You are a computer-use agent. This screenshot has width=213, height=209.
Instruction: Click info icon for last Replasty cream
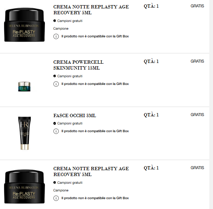click(56, 198)
